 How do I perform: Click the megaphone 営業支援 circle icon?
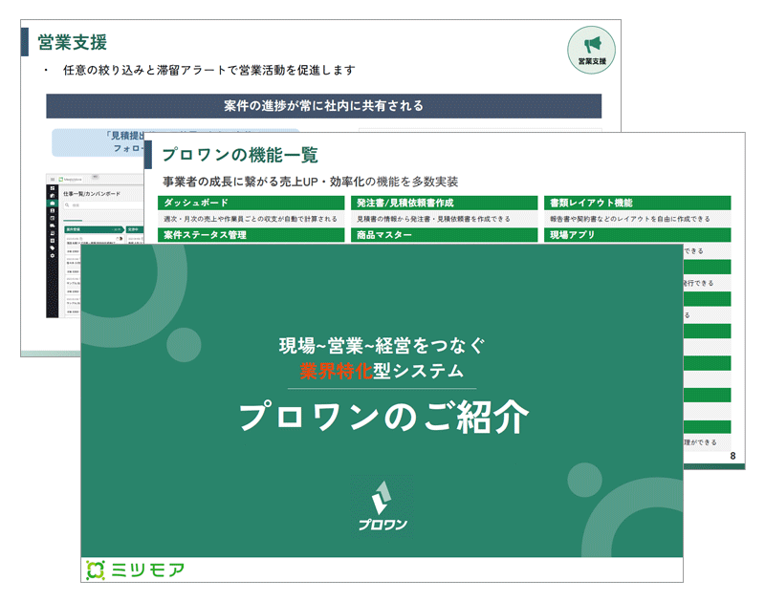591,50
